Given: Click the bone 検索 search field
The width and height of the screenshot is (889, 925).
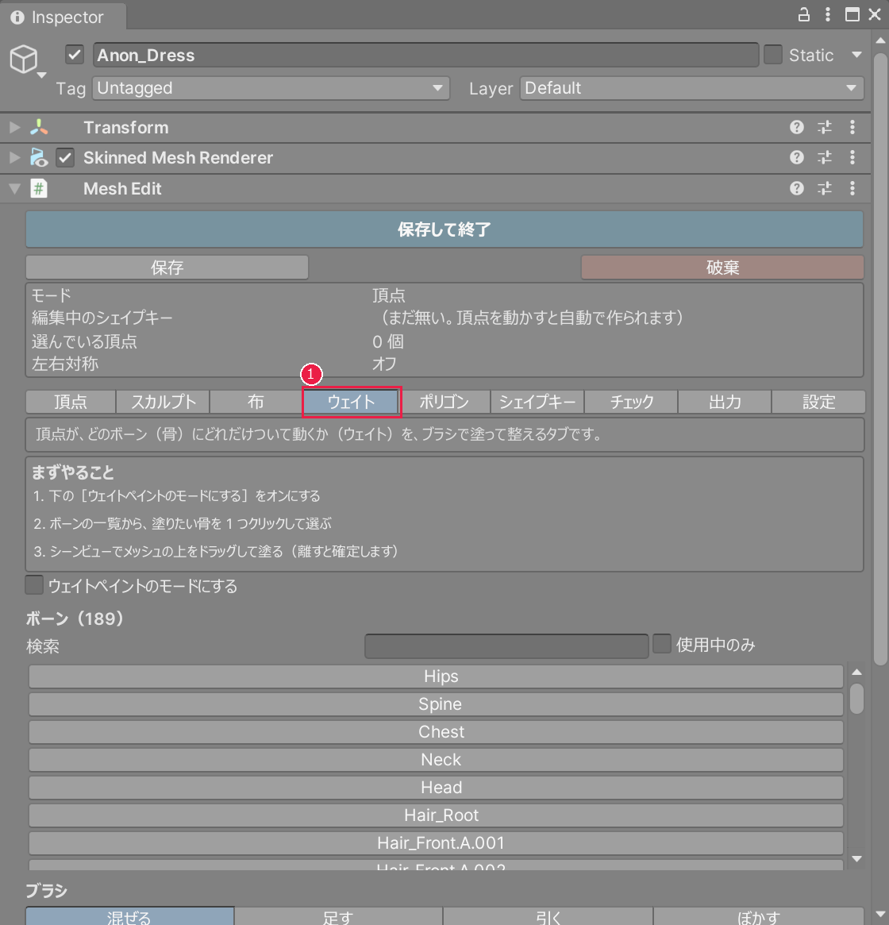Looking at the screenshot, I should coord(506,646).
